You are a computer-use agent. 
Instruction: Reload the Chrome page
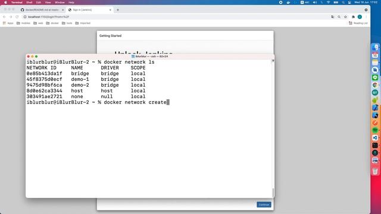pos(17,17)
